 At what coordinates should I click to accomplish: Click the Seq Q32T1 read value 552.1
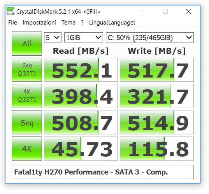(x=81, y=70)
